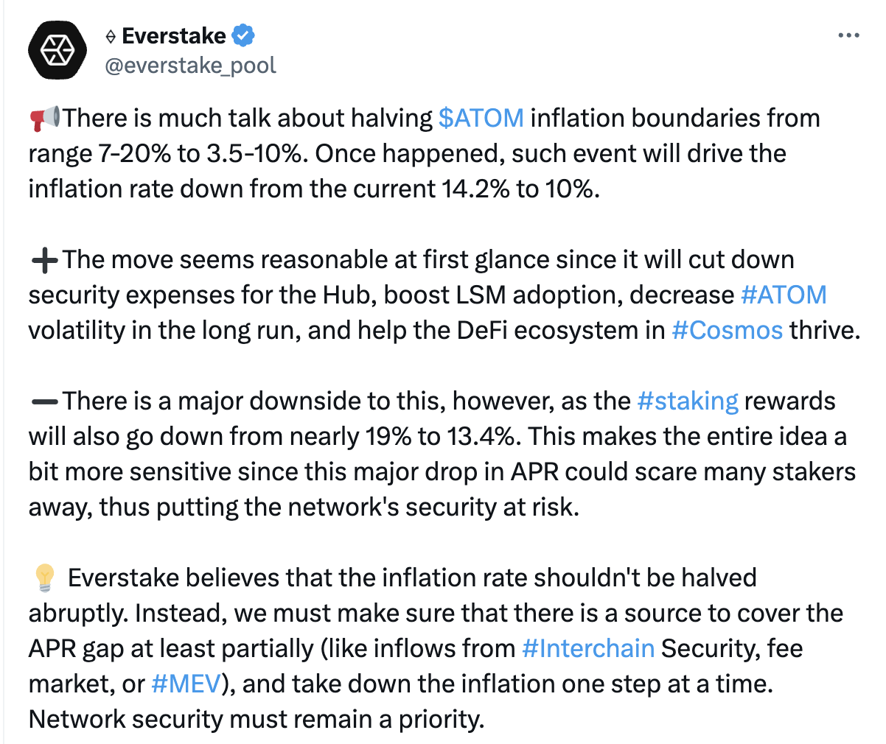Screen dimensions: 886x744
Task: Click the diamond icon before Everstake name
Action: point(111,36)
